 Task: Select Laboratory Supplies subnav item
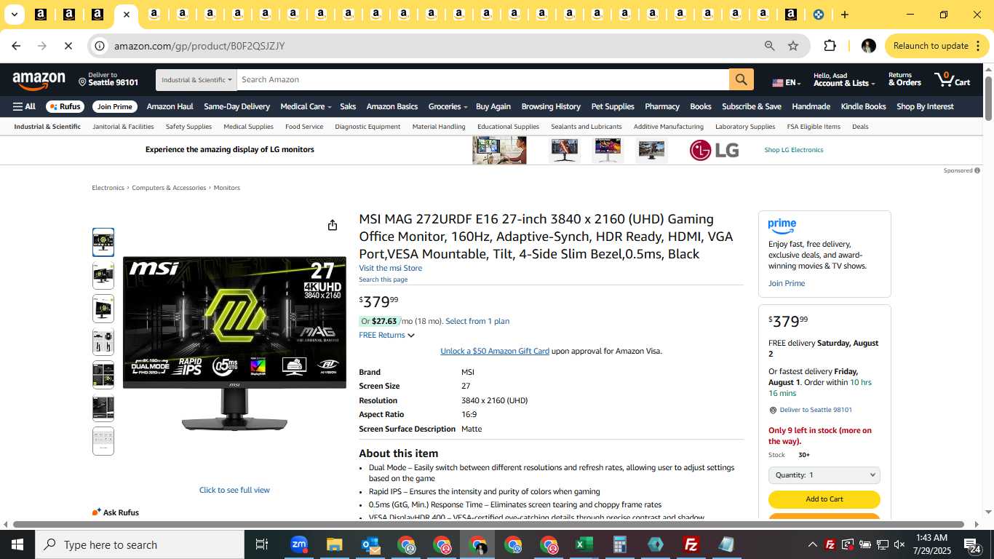click(745, 127)
